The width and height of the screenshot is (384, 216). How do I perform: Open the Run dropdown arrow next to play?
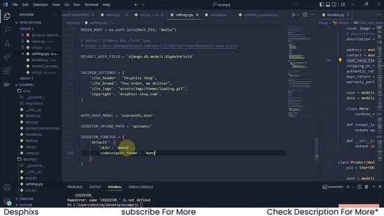298,15
